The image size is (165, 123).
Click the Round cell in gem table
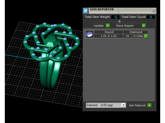109,32
